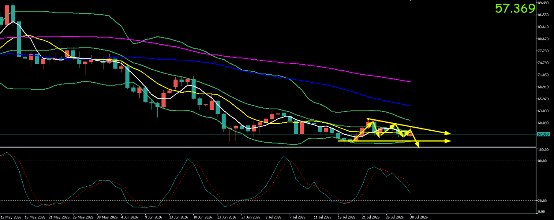Click the 74.790 price axis label

[544, 63]
